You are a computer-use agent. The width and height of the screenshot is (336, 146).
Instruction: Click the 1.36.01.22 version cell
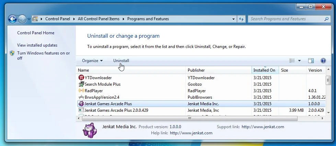coord(317,97)
